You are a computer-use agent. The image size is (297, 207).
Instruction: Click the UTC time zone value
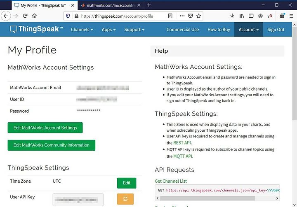point(57,181)
